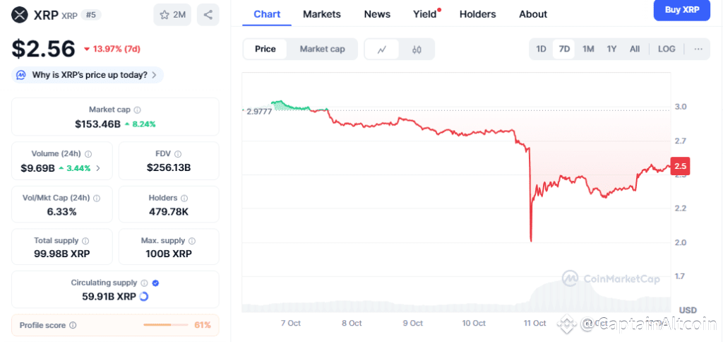Open the chart more options menu
Image resolution: width=723 pixels, height=342 pixels.
[x=698, y=49]
